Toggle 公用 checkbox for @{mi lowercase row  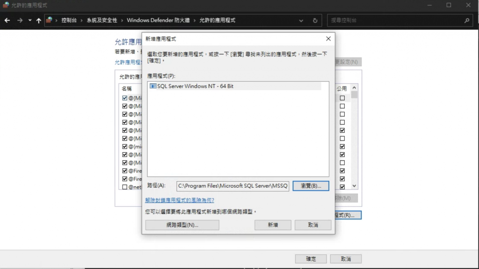click(x=342, y=146)
